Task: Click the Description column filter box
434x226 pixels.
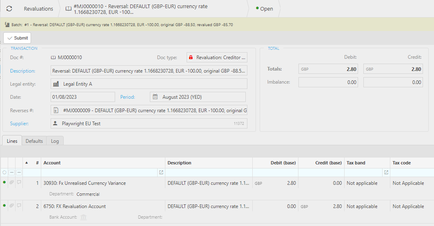Action: click(209, 172)
